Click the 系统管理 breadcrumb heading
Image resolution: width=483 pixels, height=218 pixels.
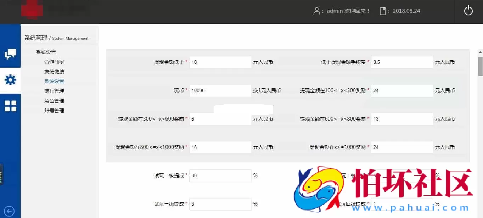point(35,38)
